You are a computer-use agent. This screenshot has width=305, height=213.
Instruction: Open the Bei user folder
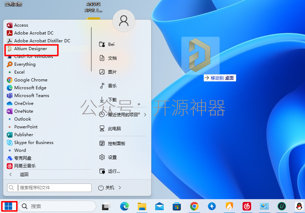coord(107,44)
